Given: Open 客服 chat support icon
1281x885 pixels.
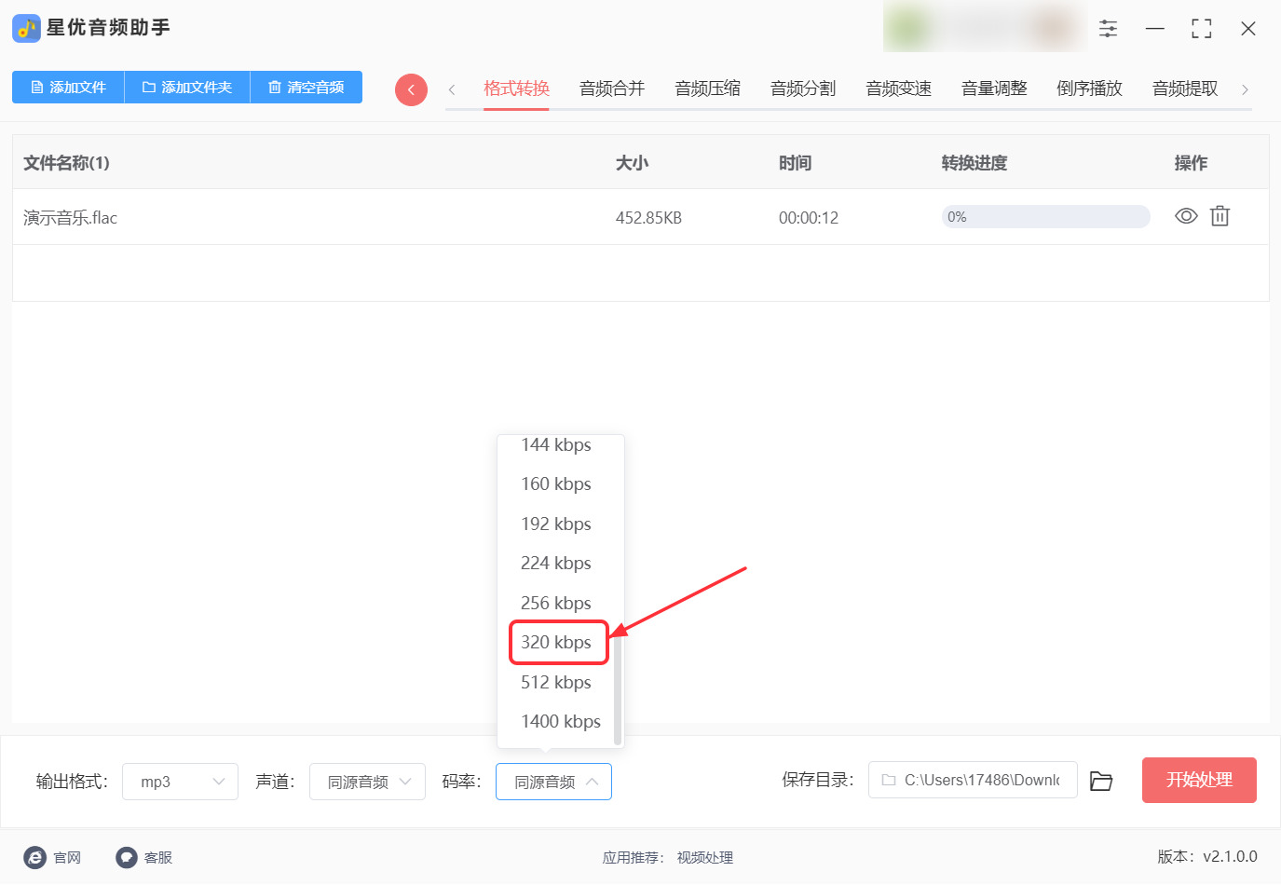Looking at the screenshot, I should point(127,857).
